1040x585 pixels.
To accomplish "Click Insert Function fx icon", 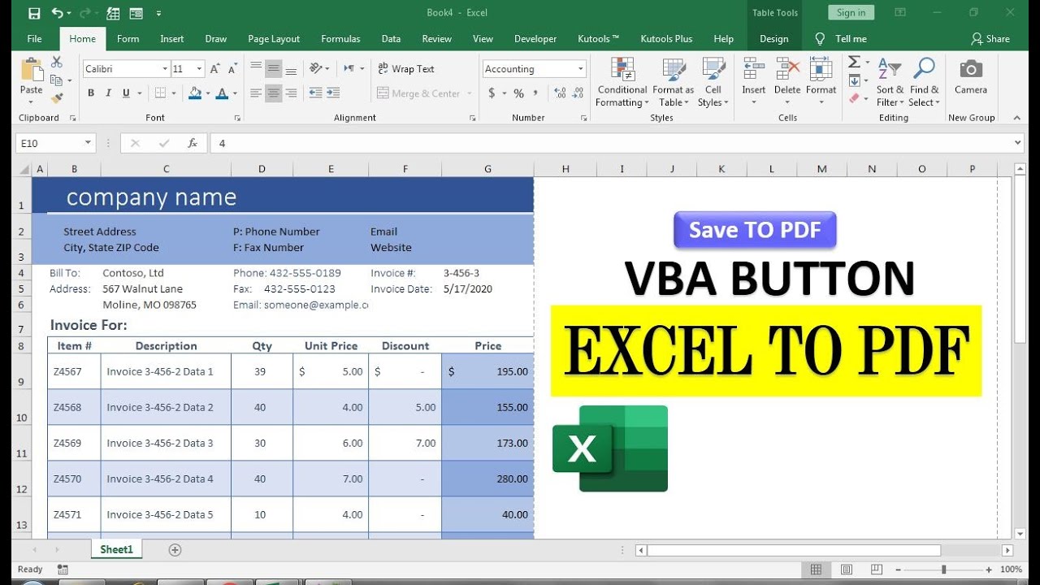I will tap(193, 143).
